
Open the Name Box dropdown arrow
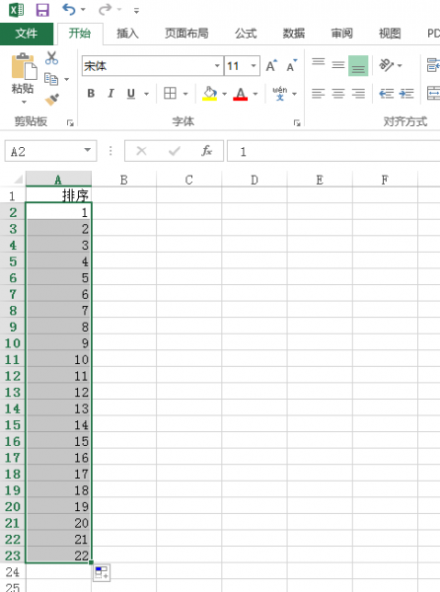pyautogui.click(x=88, y=151)
